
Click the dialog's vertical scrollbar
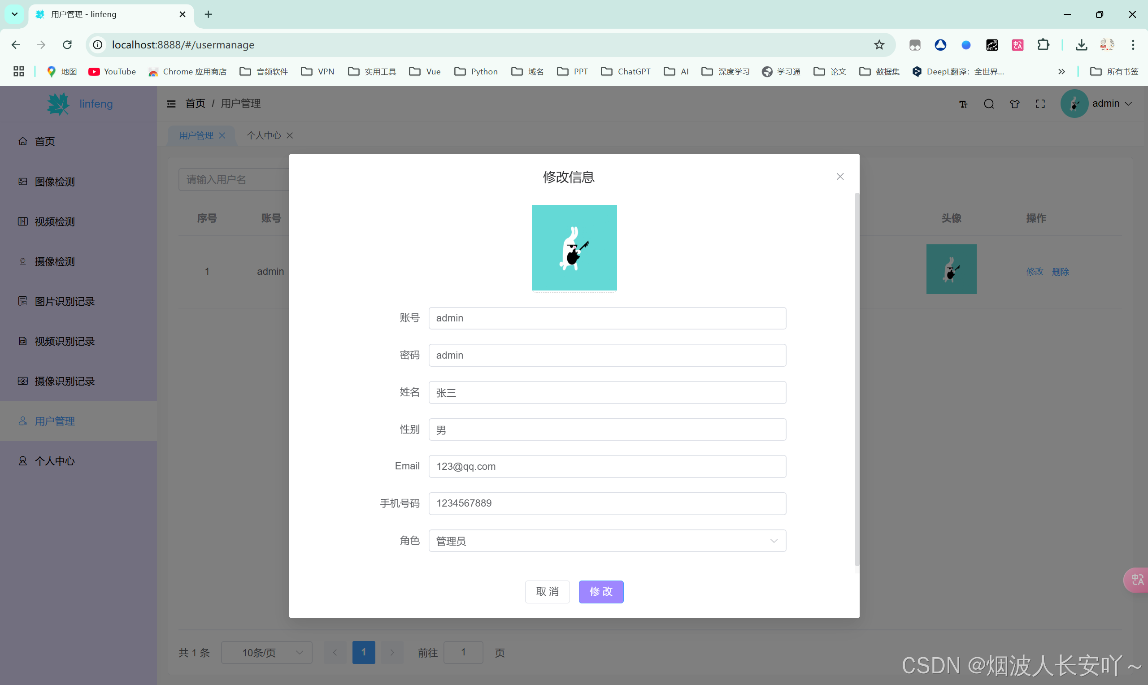[x=857, y=378]
